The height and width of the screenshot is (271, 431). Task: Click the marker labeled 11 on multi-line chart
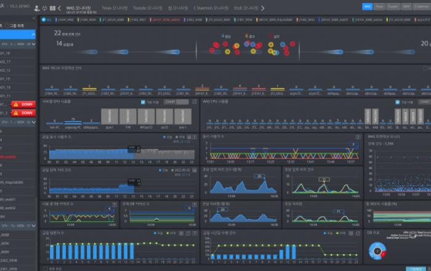click(324, 180)
